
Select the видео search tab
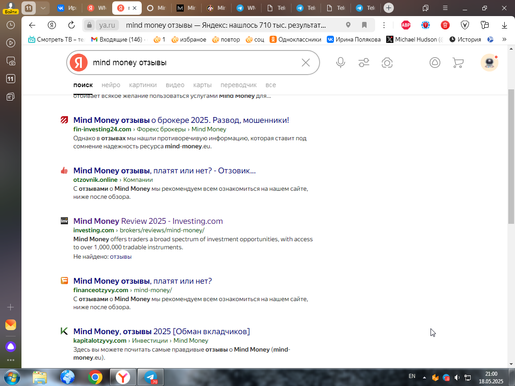tap(175, 85)
